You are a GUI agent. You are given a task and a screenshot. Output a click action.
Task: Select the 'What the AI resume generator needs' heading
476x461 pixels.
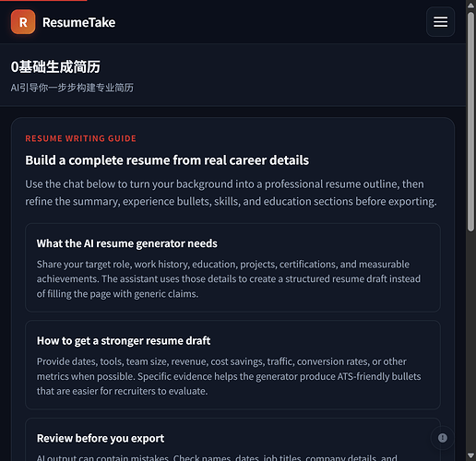(127, 243)
